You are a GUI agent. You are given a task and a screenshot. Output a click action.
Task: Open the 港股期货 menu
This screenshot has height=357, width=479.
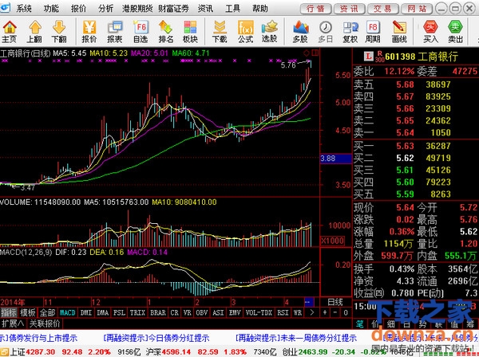(137, 9)
